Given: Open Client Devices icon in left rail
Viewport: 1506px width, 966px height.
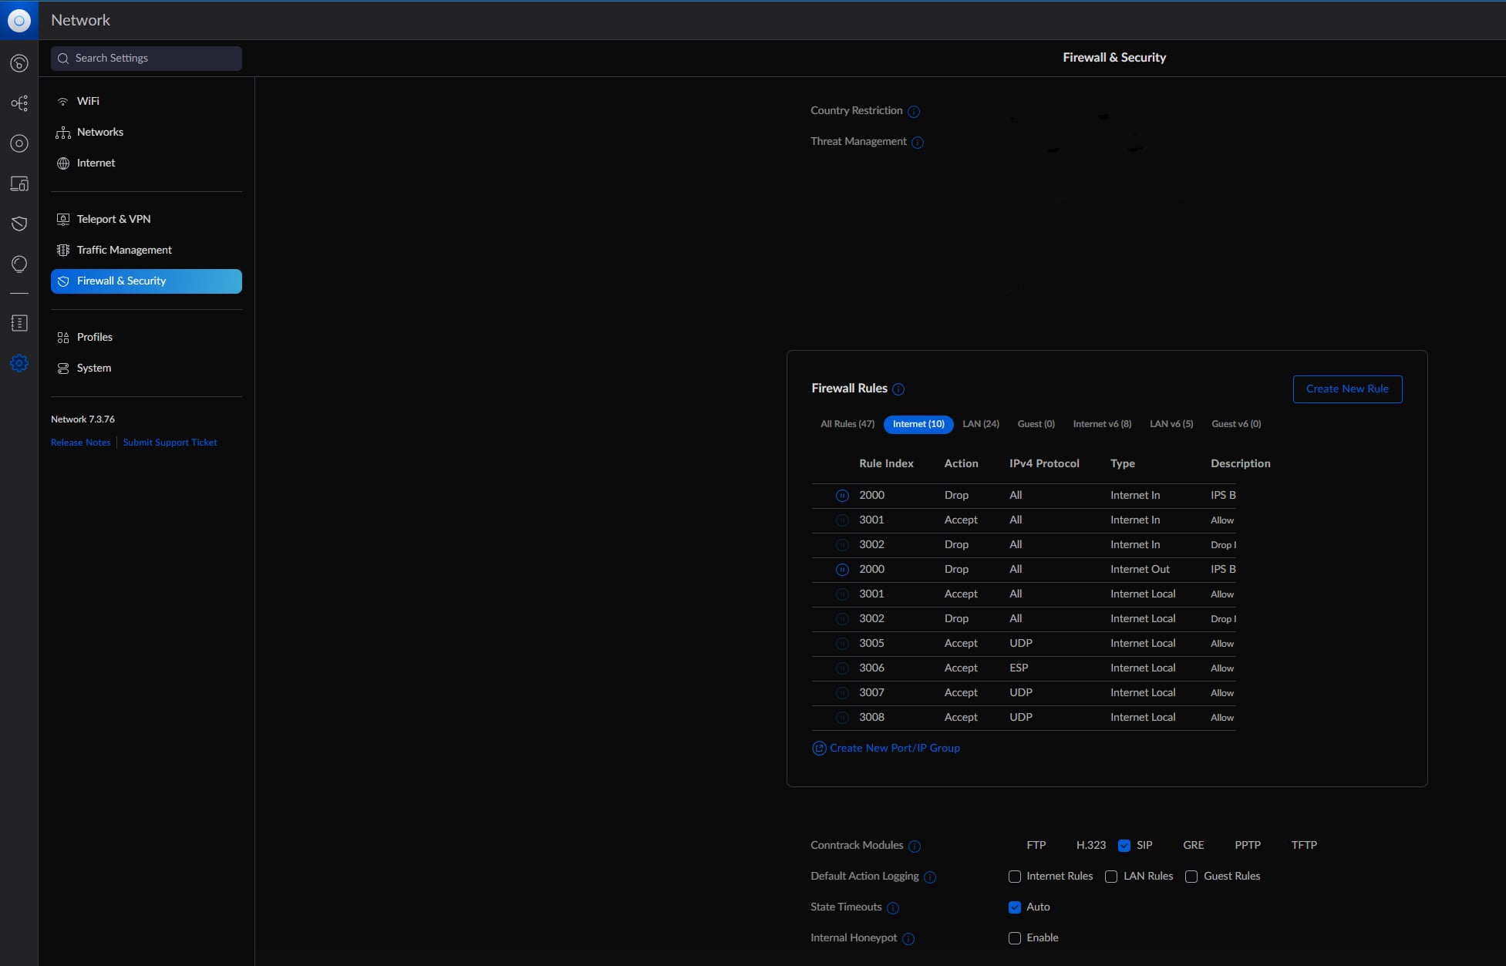Looking at the screenshot, I should pos(19,183).
